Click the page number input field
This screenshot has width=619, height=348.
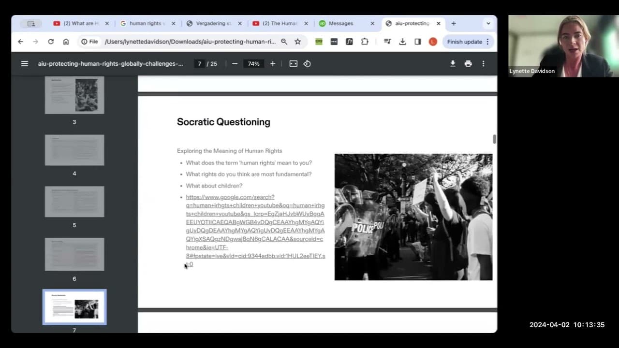199,64
